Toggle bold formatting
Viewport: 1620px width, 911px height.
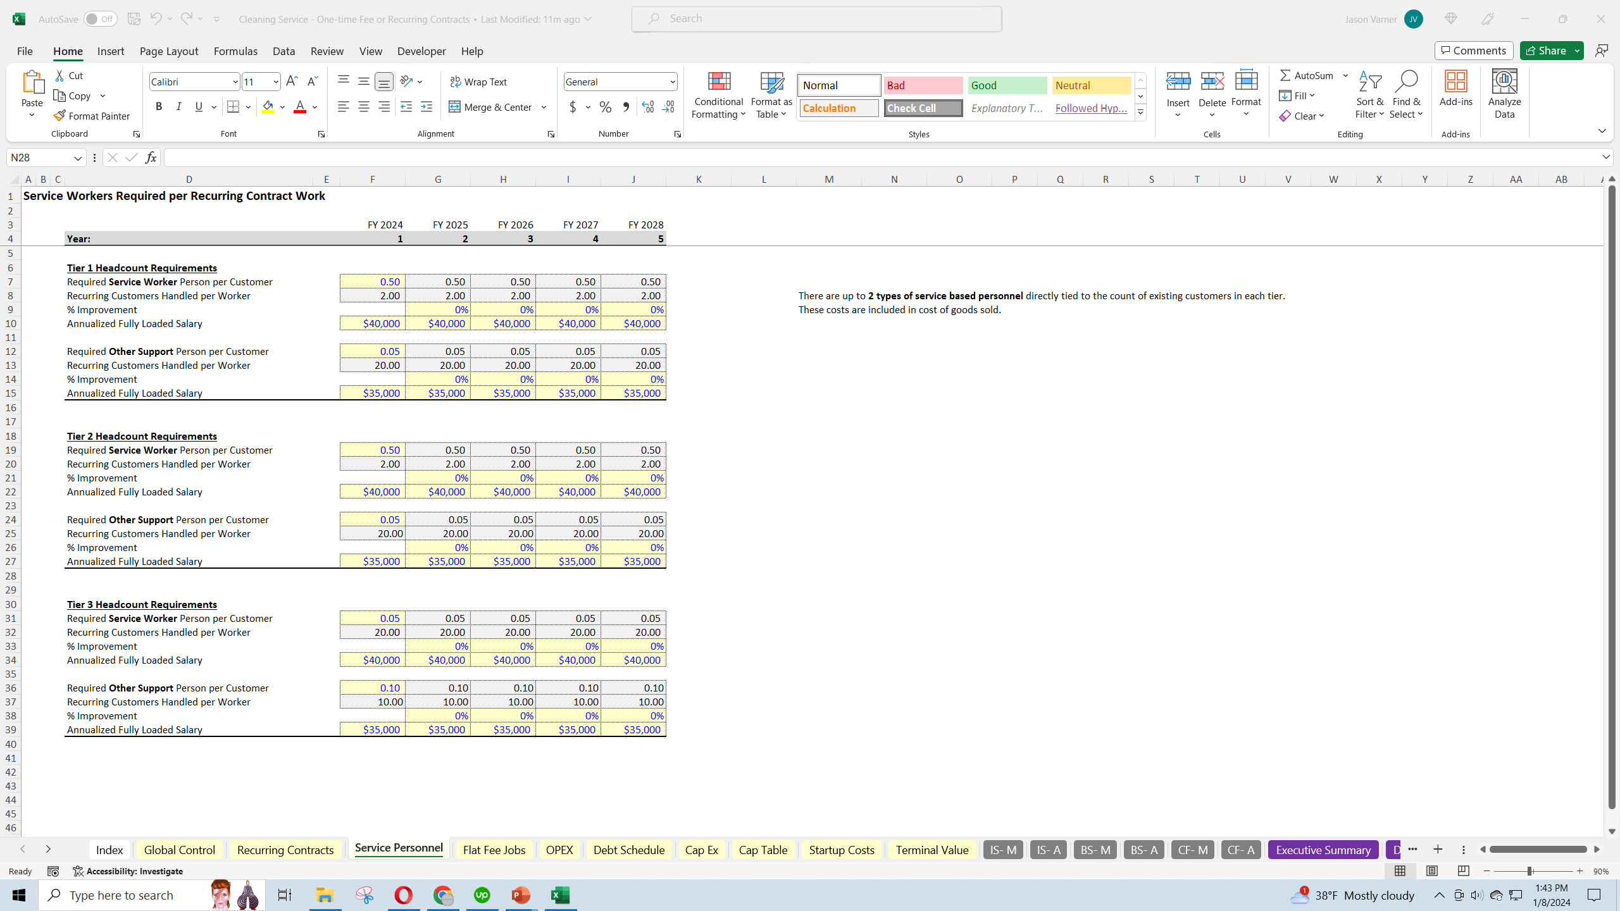coord(159,106)
